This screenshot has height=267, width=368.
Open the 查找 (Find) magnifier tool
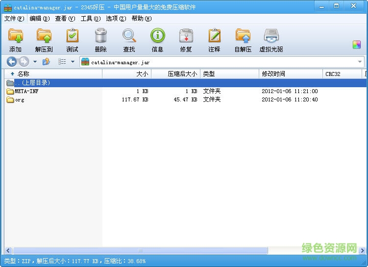click(x=129, y=36)
